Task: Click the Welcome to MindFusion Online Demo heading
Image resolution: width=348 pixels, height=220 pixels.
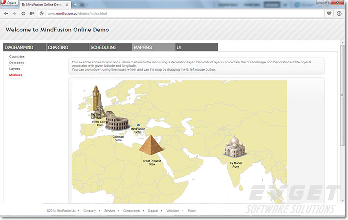Action: [57, 30]
